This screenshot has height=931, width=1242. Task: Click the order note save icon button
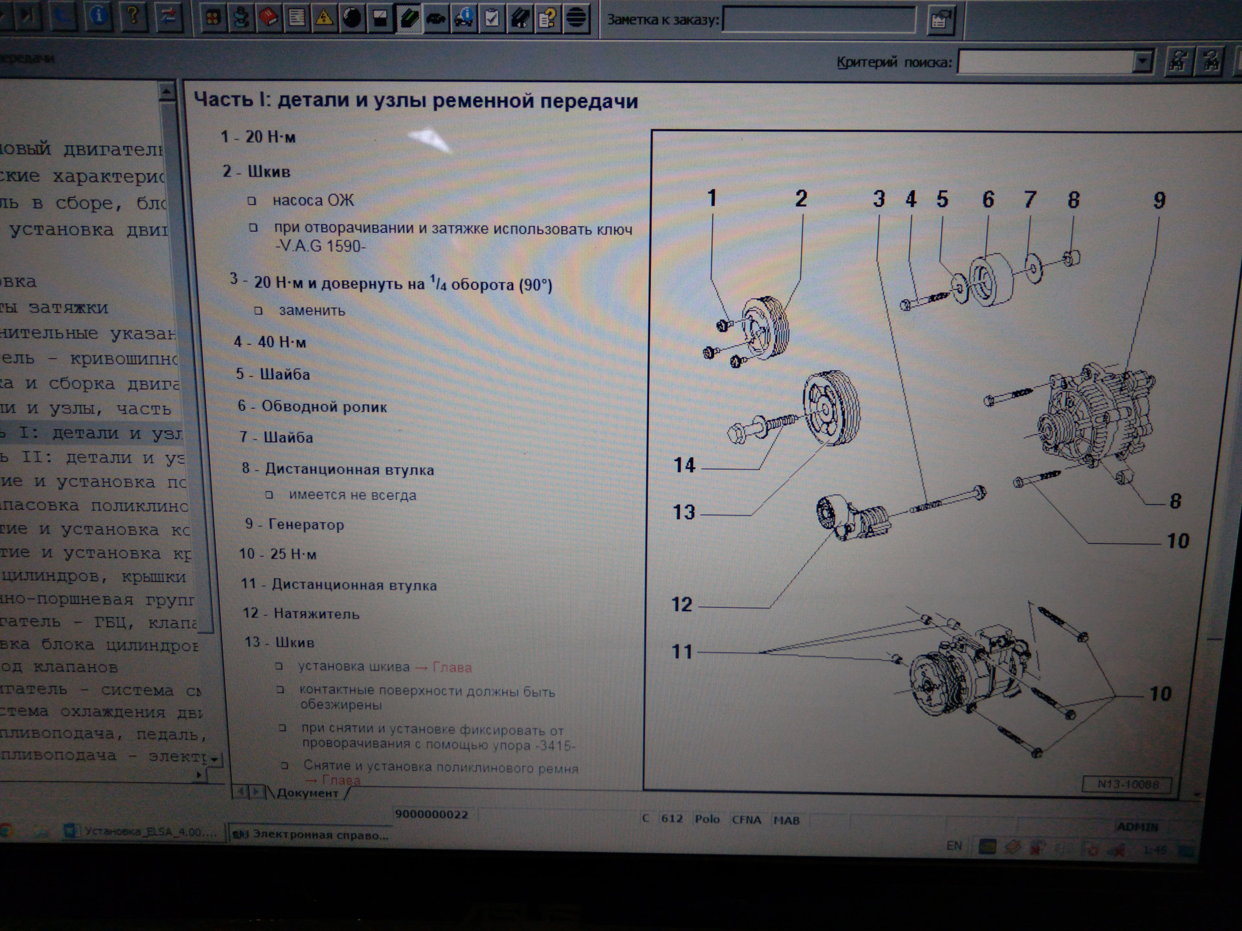point(940,20)
